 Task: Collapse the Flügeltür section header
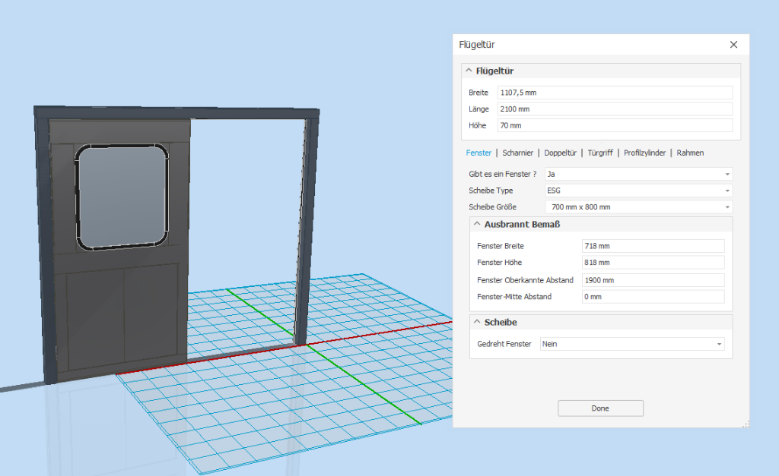point(469,71)
